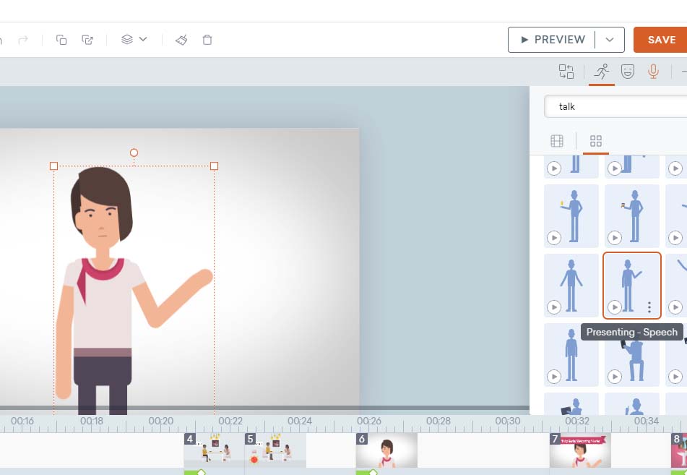Click the diamond keyframe under scene 6
The width and height of the screenshot is (687, 475).
(373, 472)
